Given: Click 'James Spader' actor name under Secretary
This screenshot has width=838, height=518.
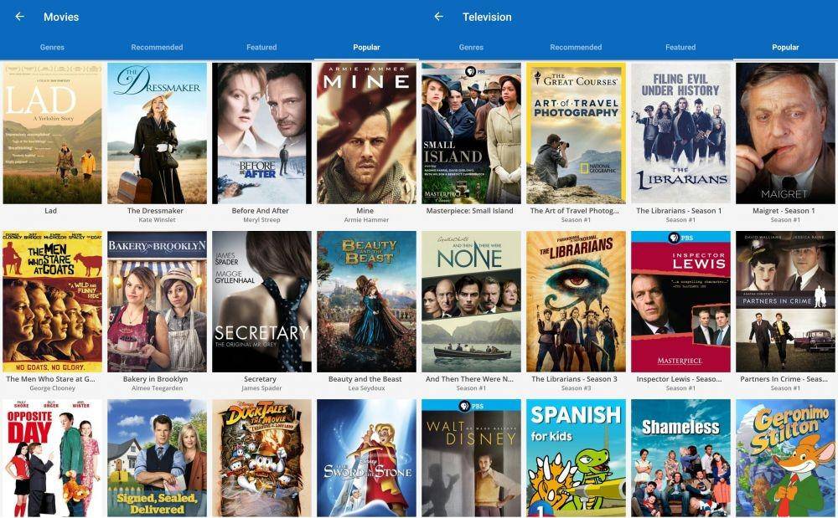Looking at the screenshot, I should pos(261,387).
